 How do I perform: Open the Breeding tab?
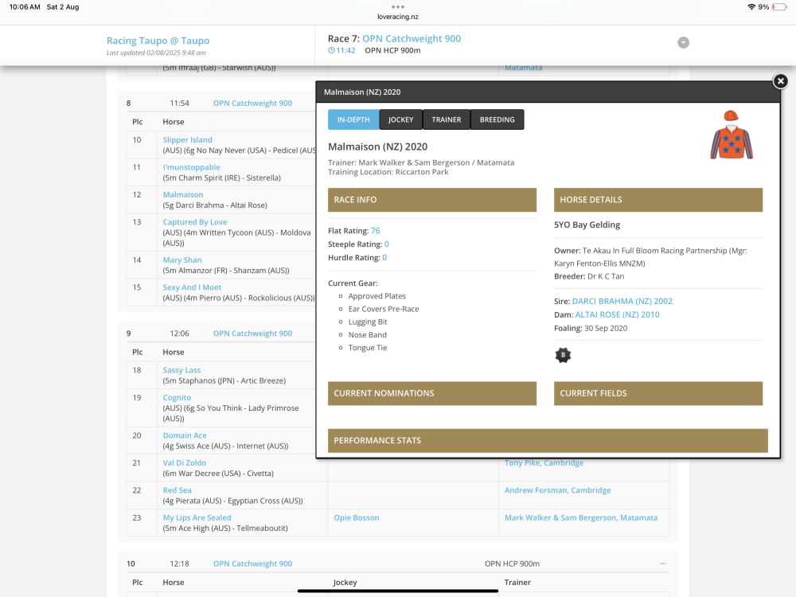497,119
